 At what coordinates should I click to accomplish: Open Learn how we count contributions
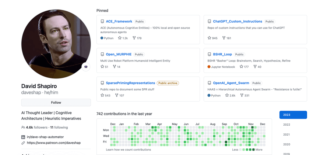128,150
